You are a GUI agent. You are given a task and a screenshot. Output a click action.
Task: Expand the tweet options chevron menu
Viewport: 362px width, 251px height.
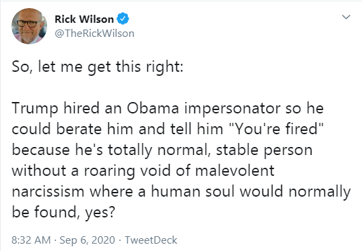[x=346, y=17]
